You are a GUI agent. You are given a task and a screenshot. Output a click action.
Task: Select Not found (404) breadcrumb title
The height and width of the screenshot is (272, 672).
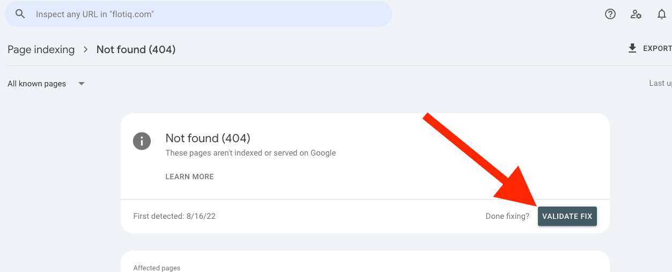pos(136,49)
